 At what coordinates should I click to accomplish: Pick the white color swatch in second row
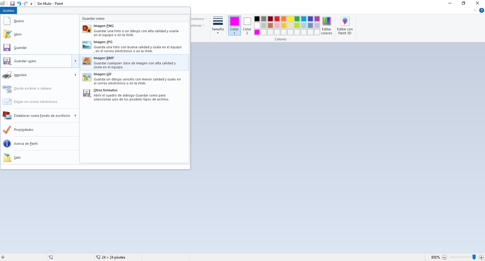pyautogui.click(x=257, y=25)
